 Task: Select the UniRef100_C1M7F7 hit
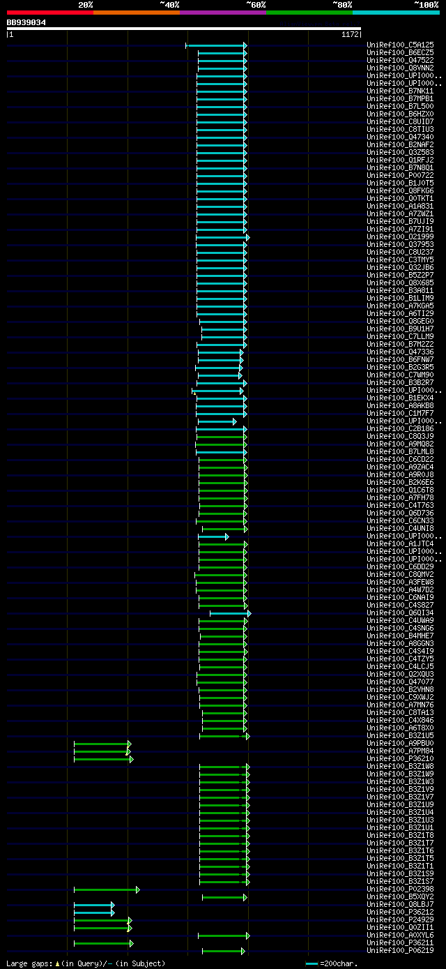coord(400,413)
